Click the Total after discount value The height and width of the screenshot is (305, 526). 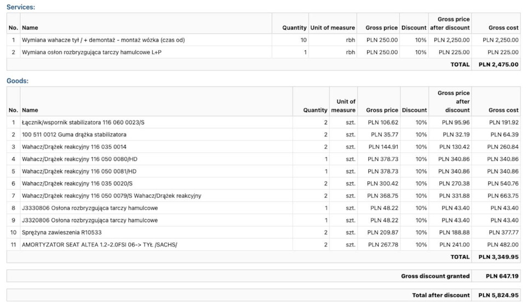point(498,296)
